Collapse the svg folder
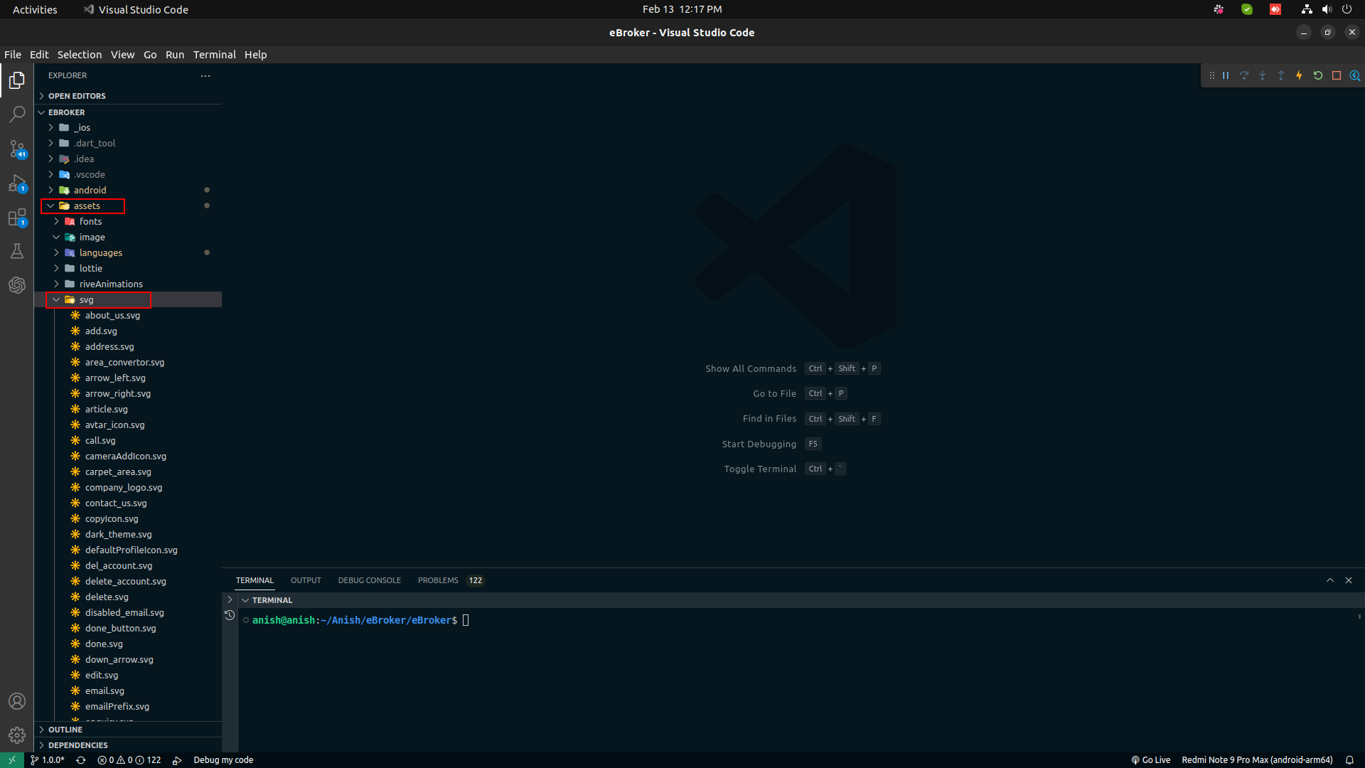The height and width of the screenshot is (768, 1365). (x=128, y=299)
